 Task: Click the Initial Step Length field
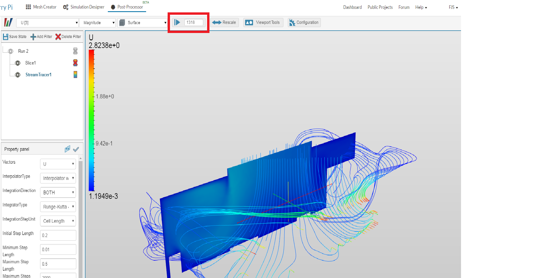(x=58, y=235)
